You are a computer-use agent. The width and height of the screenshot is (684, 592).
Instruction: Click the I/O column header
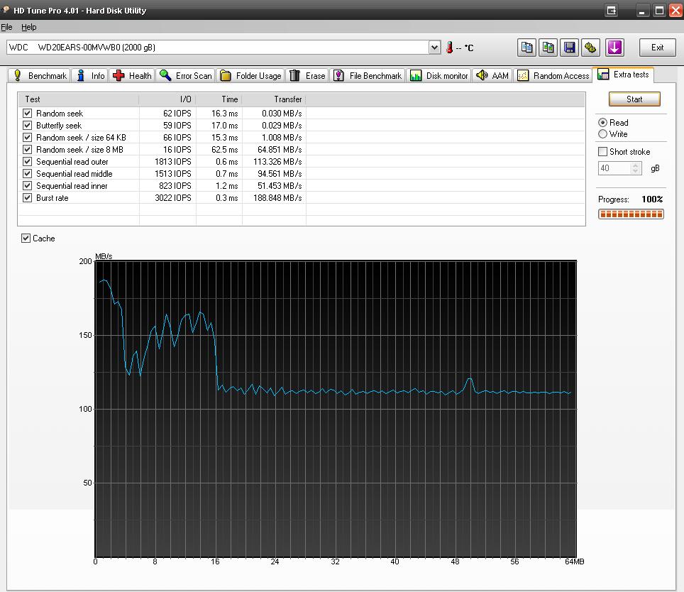[x=167, y=99]
